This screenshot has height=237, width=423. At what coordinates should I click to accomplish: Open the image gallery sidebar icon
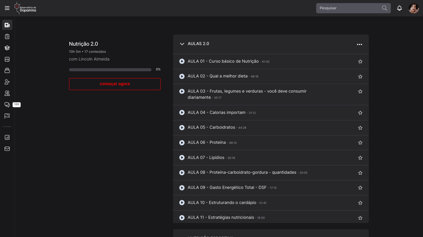[x=7, y=59]
